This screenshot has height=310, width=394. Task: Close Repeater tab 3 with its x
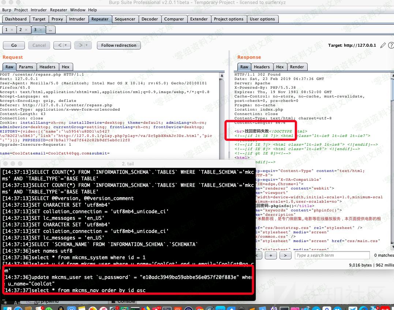tap(41, 30)
